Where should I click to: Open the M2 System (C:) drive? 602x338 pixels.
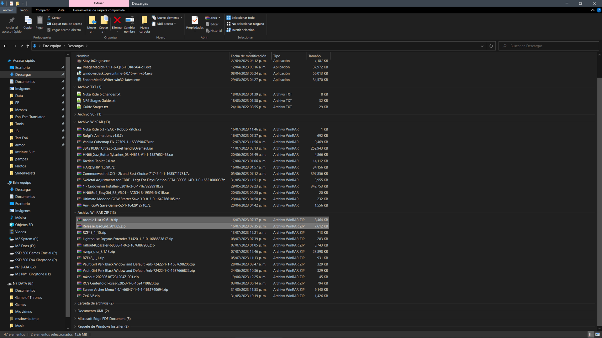[x=27, y=239]
